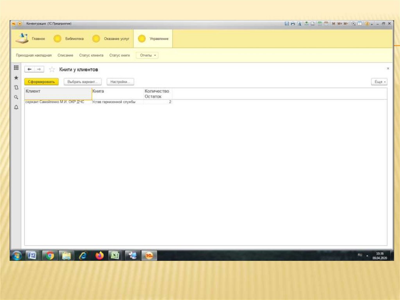
Task: Click the Выбрать вариант button
Action: pos(82,82)
